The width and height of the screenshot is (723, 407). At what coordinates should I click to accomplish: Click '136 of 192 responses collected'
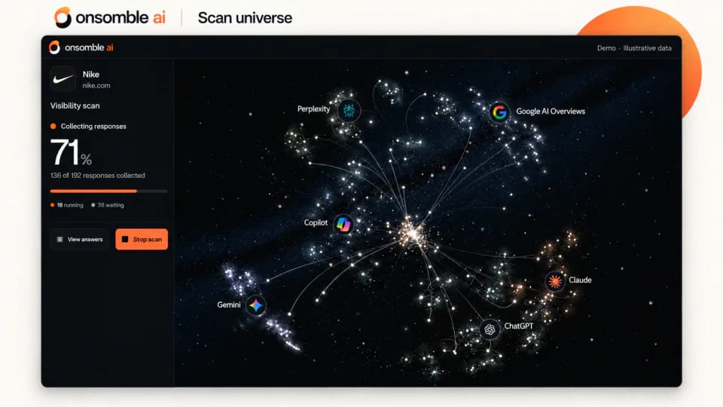[x=97, y=176]
